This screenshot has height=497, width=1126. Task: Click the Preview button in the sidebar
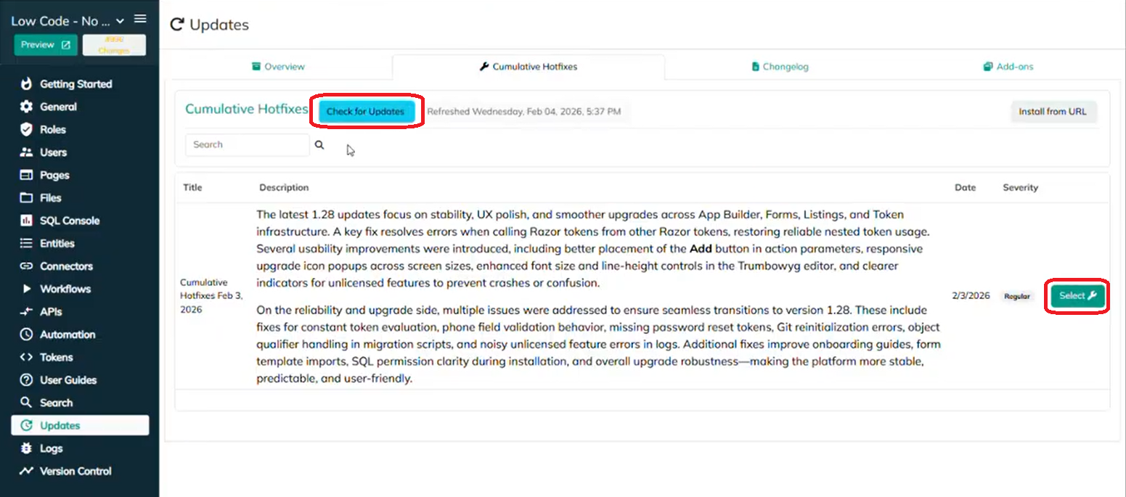[x=45, y=45]
